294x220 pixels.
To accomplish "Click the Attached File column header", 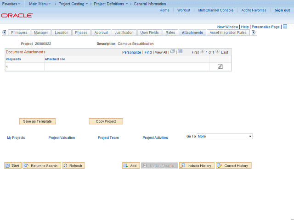I will pos(55,59).
